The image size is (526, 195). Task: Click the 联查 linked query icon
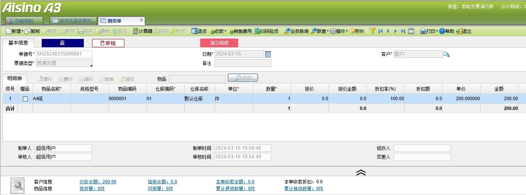coord(314,31)
